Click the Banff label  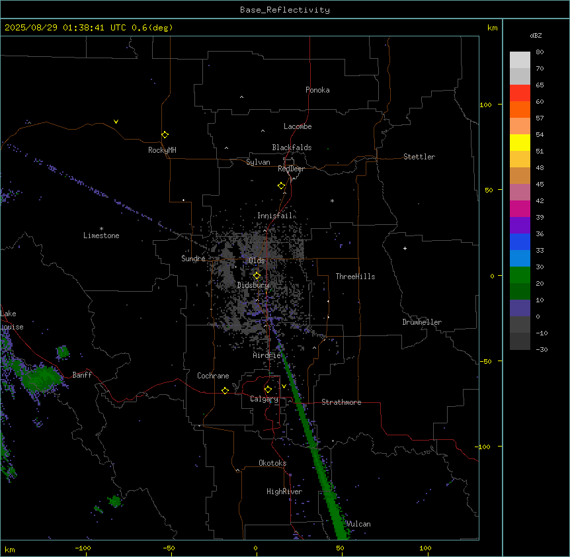(x=82, y=375)
